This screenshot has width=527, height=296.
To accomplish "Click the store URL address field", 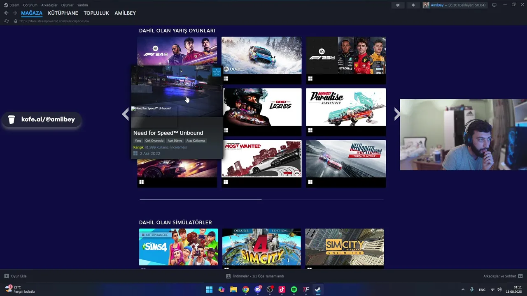I will 54,21.
